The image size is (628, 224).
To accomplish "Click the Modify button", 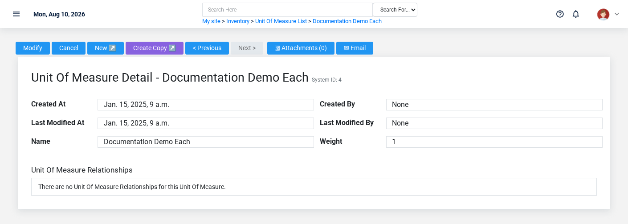I will tap(33, 48).
